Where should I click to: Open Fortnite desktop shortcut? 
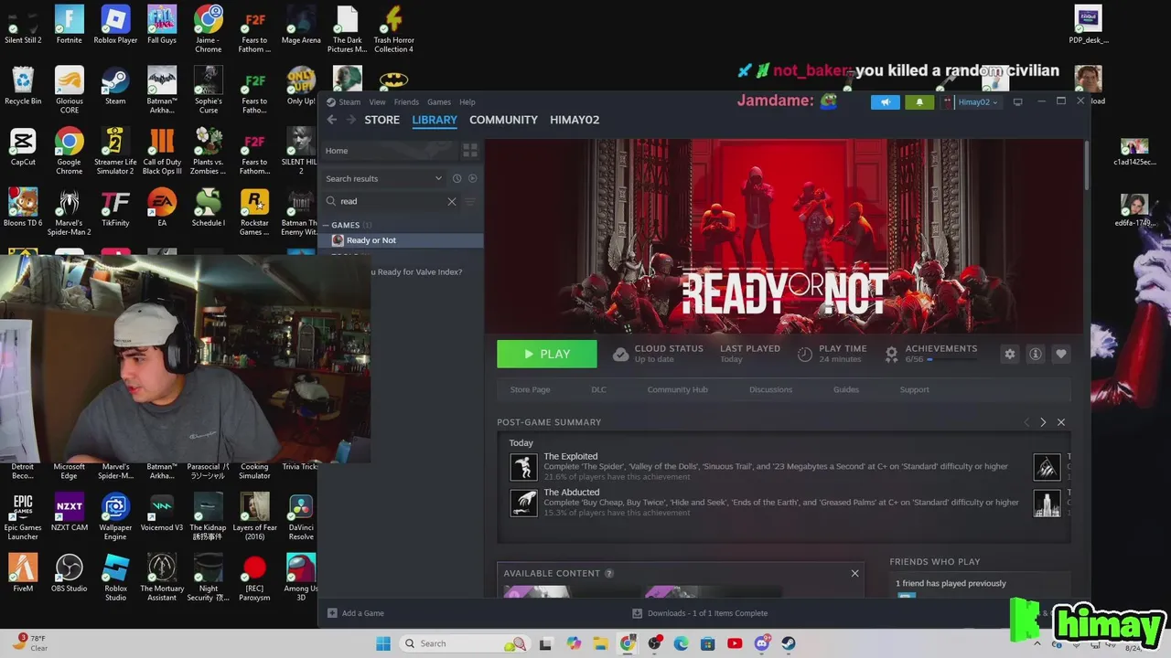[x=69, y=25]
